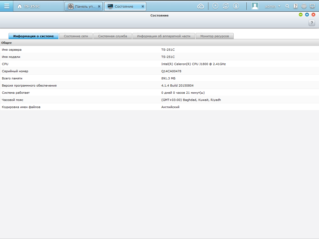The image size is (319, 239).
Task: Open Информация об аппаратной части tab
Action: coord(164,36)
